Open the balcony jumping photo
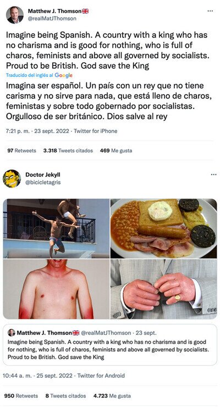 click(56, 228)
